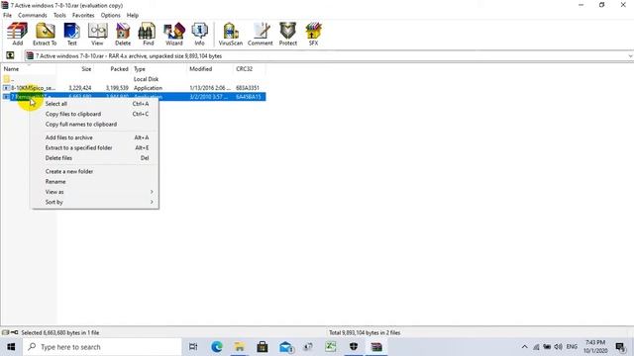The height and width of the screenshot is (356, 634).
Task: Choose Create a new folder
Action: click(95, 171)
